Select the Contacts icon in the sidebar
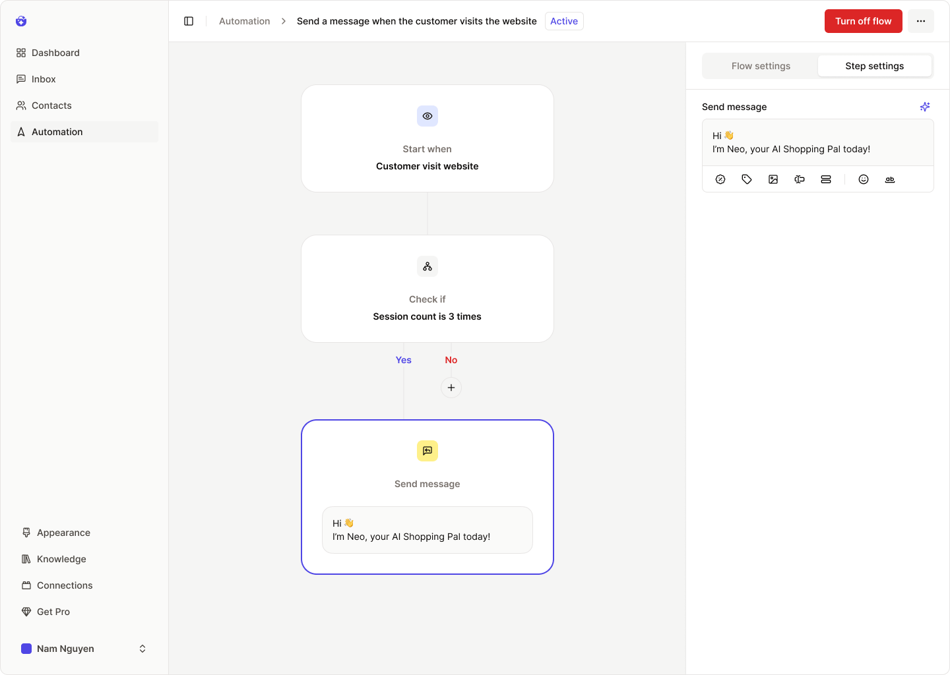Image resolution: width=950 pixels, height=675 pixels. point(22,105)
